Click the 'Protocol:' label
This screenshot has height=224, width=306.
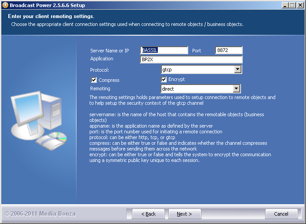click(99, 70)
